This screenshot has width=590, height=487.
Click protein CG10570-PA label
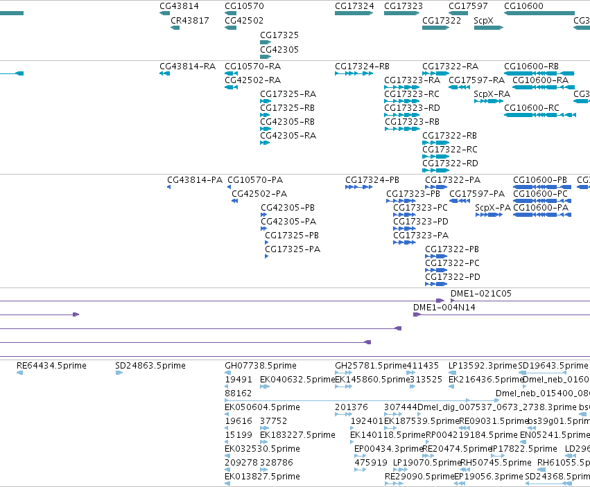[x=255, y=180]
